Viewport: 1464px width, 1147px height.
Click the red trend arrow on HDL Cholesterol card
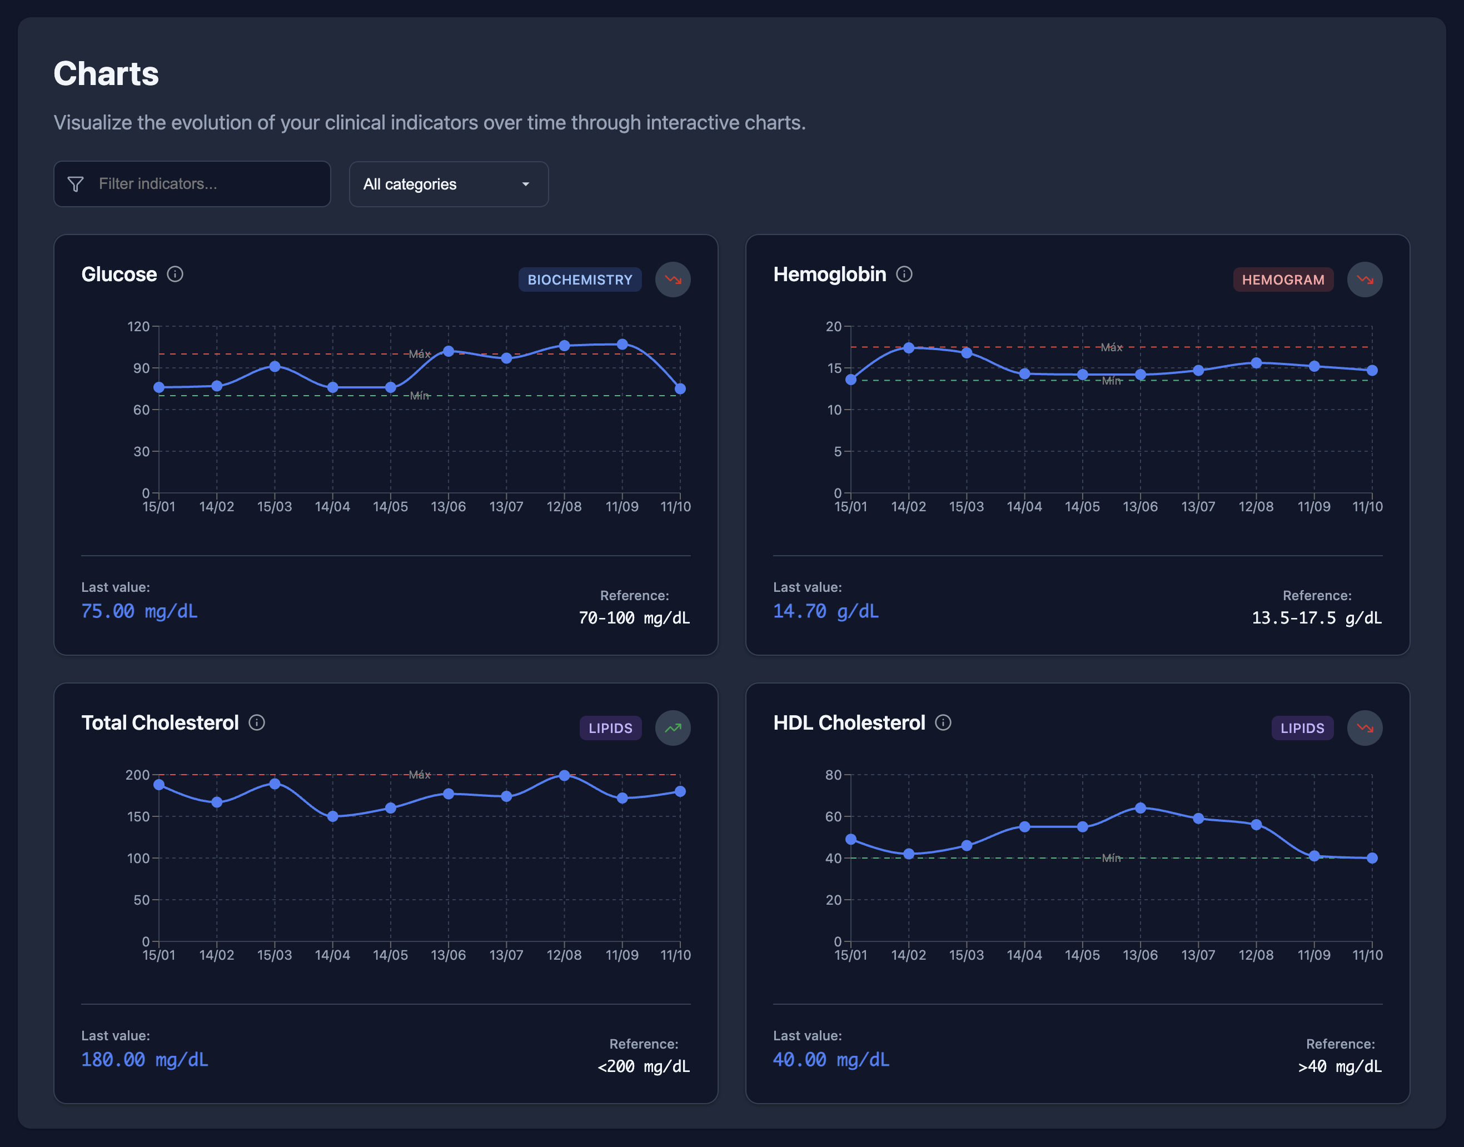coord(1365,727)
